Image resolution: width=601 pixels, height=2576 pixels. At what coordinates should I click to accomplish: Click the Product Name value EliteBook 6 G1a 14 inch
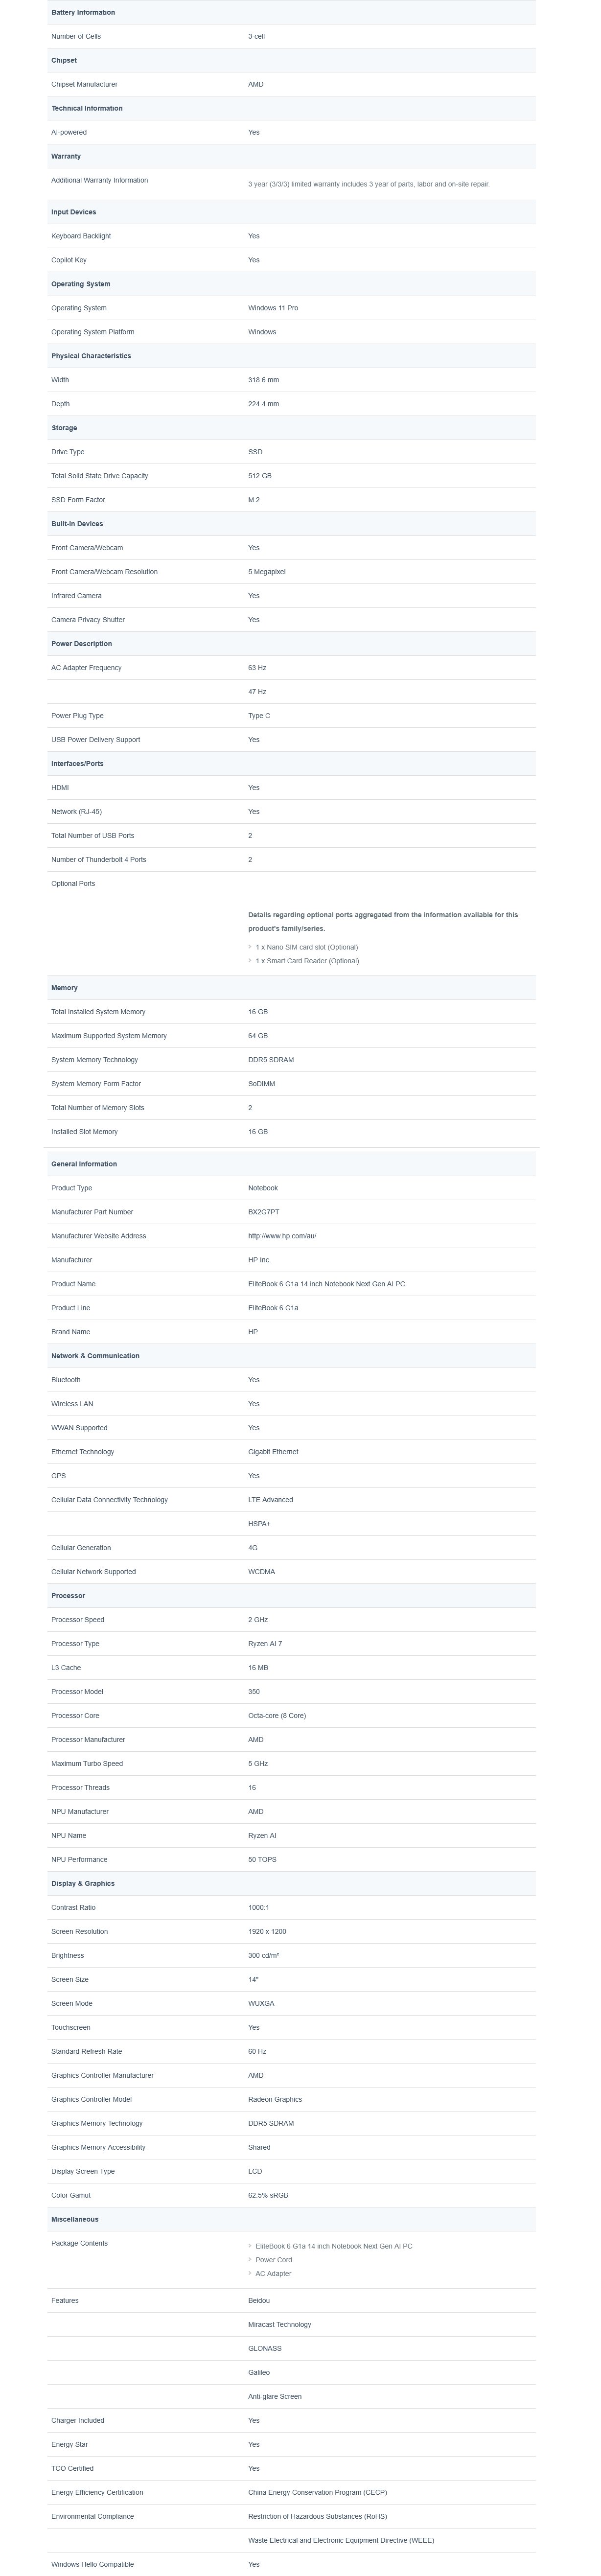point(326,1284)
